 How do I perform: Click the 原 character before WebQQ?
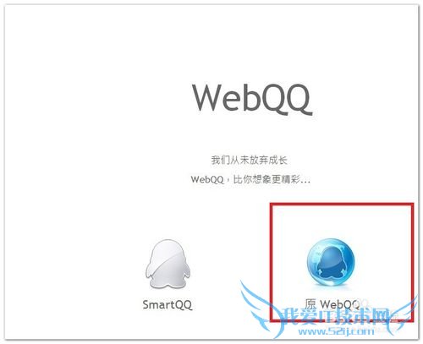click(x=310, y=304)
